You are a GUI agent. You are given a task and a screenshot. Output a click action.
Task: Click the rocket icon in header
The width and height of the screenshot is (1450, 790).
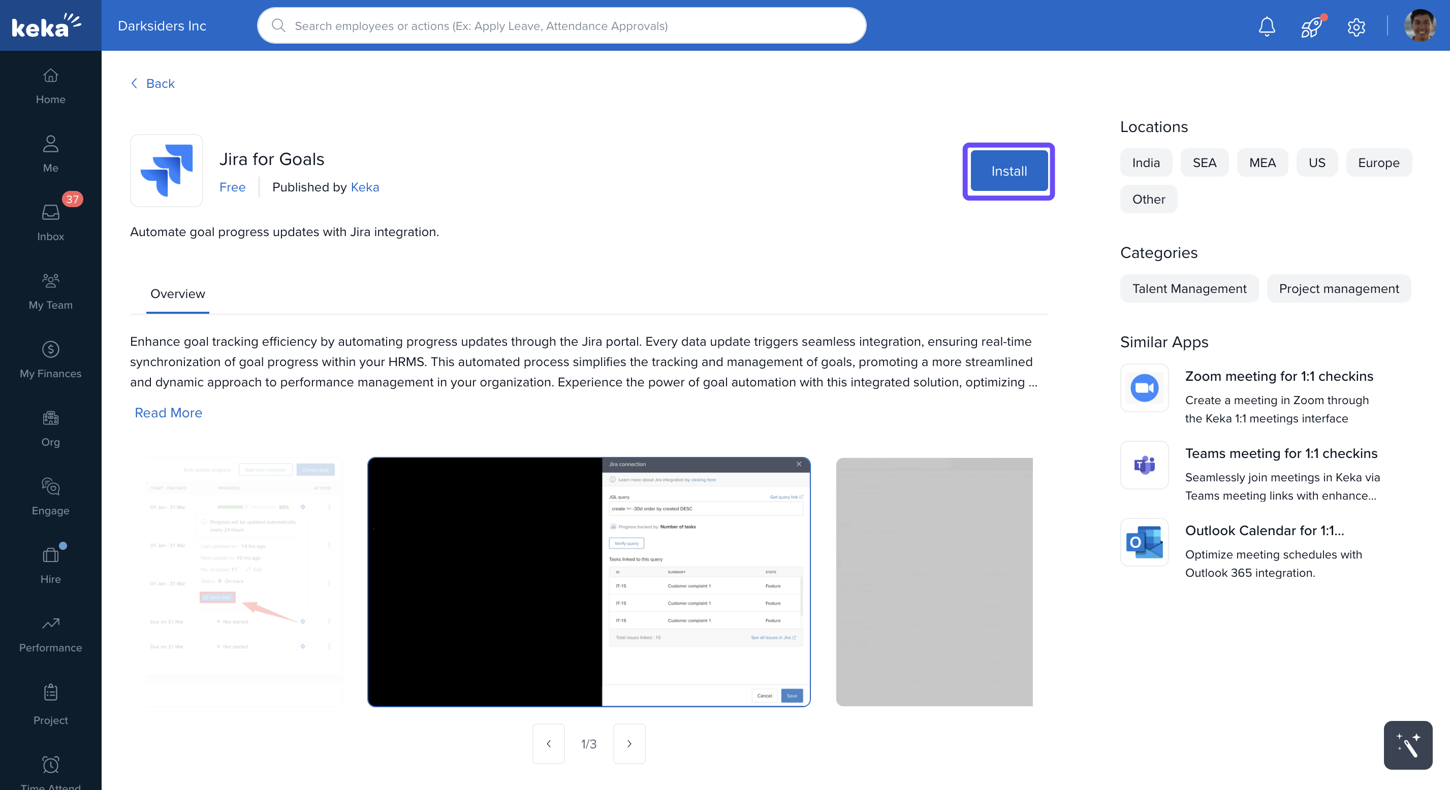[1311, 26]
